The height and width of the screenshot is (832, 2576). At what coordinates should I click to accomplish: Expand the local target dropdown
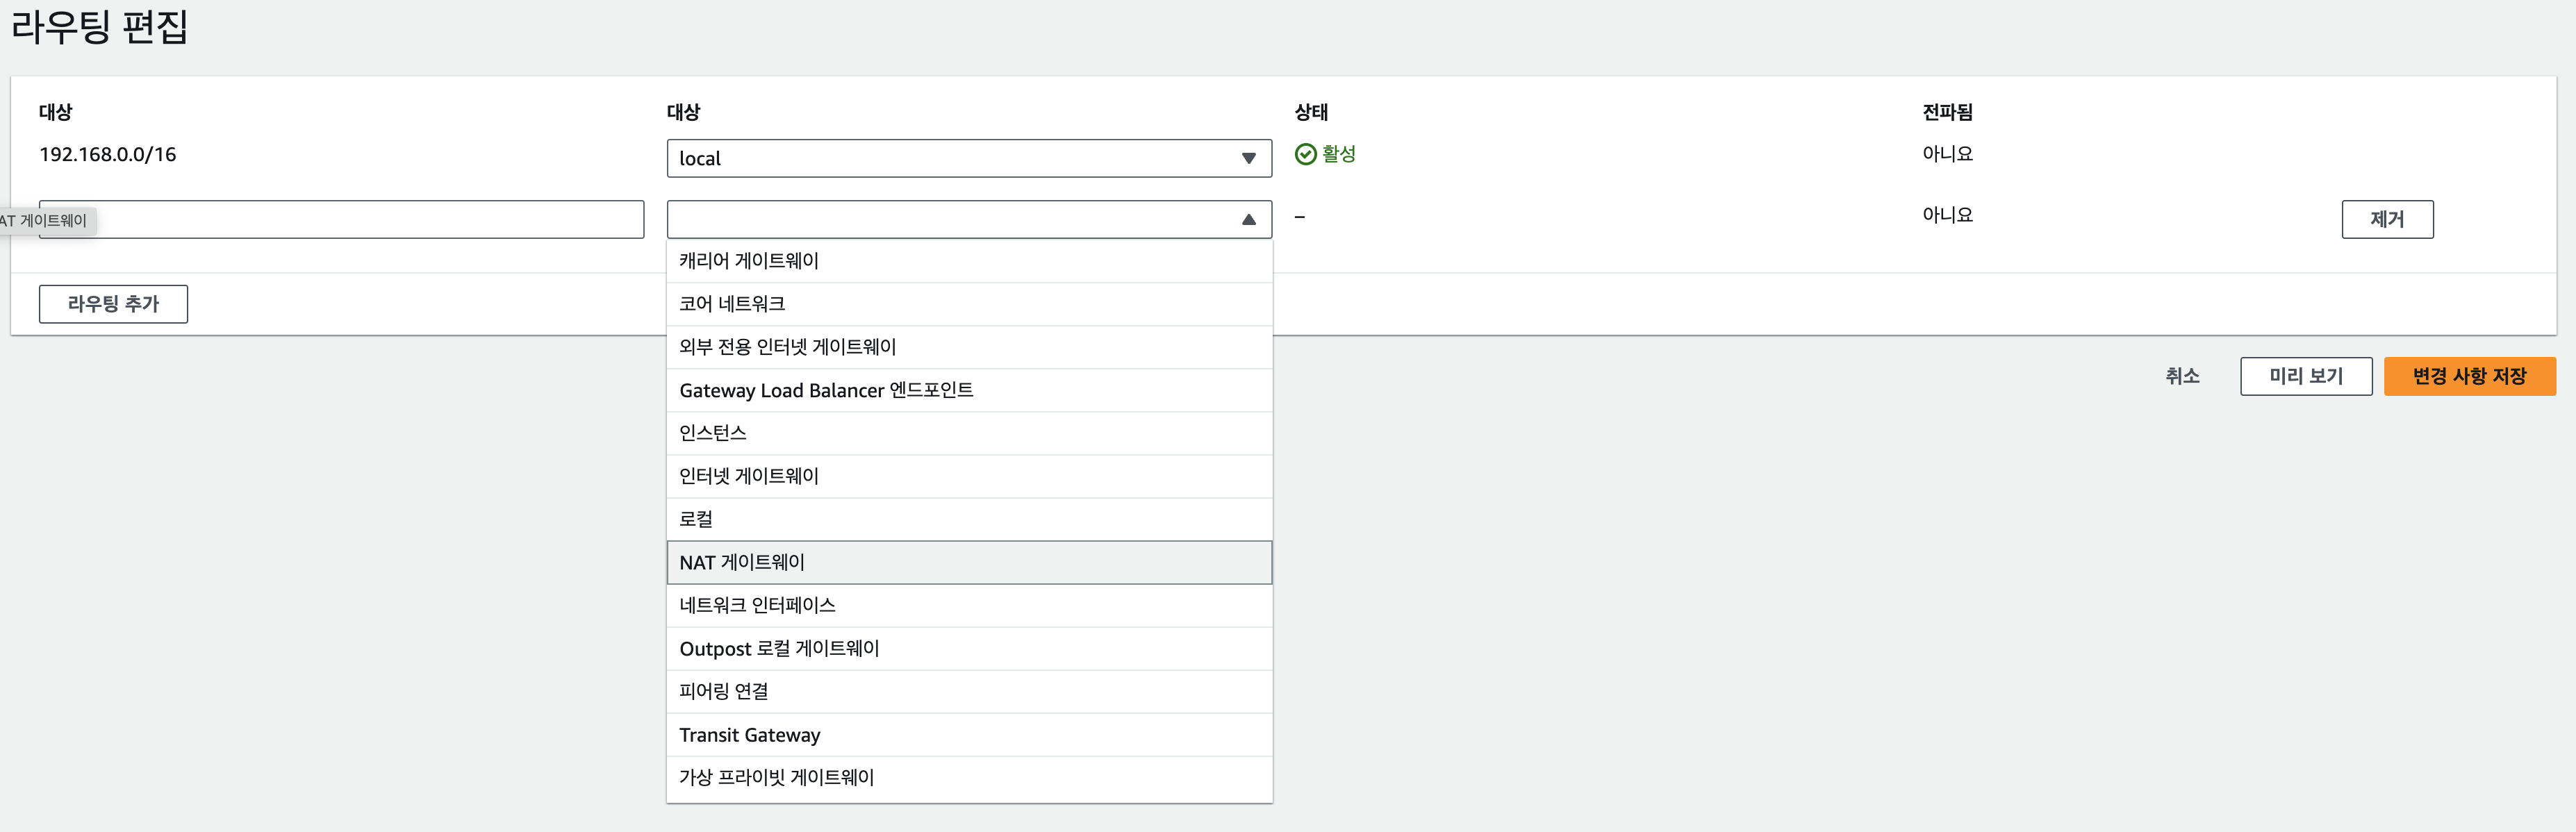[x=968, y=158]
